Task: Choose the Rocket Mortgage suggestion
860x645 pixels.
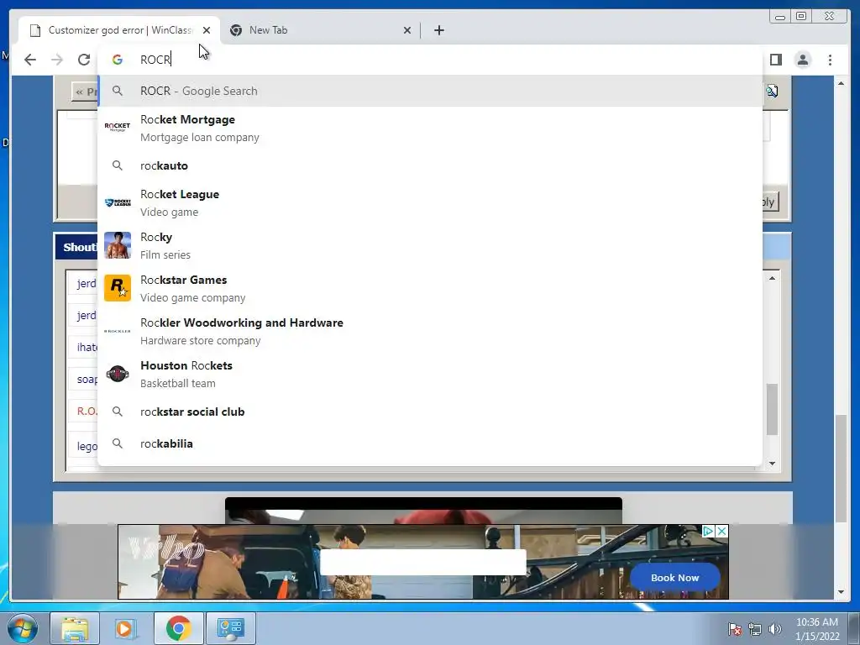Action: coord(430,128)
